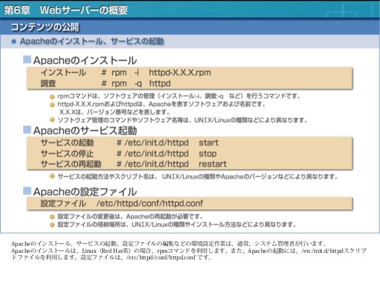Click the label '設定ファイル' in the tan box

[x=63, y=203]
